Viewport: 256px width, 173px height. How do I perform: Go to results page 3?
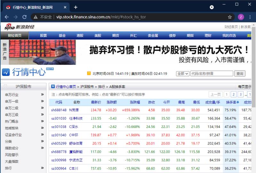click(241, 94)
